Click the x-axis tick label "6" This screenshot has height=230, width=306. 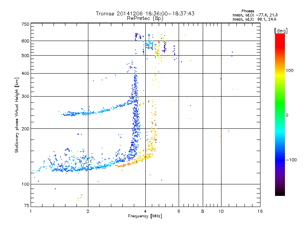[179, 211]
